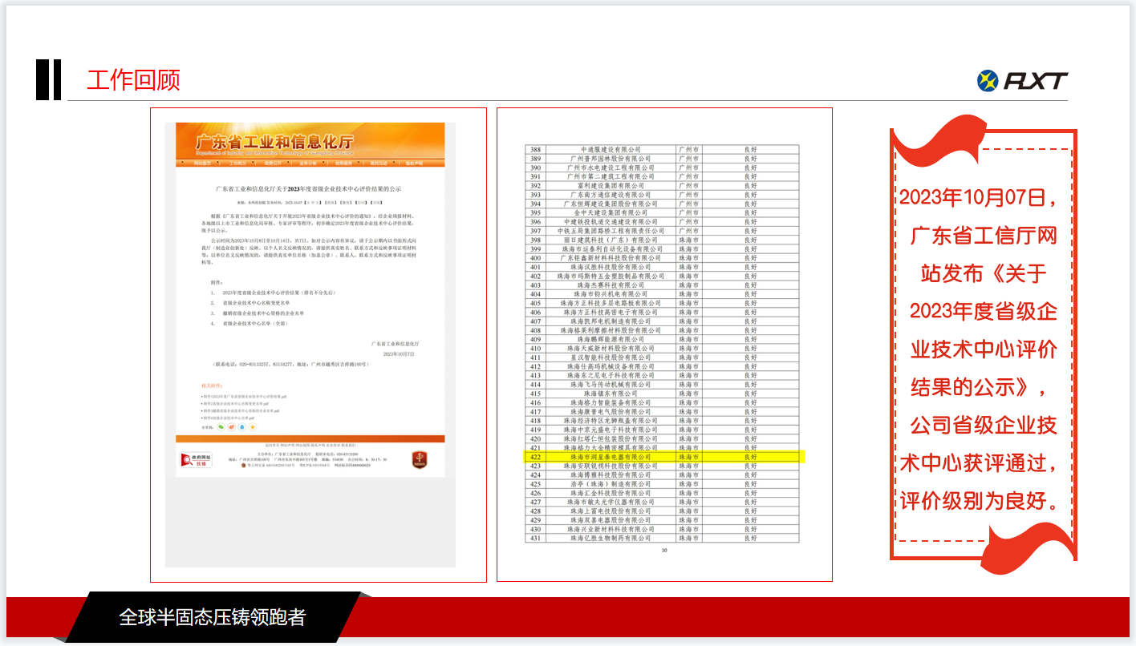
Task: Open the 政务公开 nav item
Action: 273,164
